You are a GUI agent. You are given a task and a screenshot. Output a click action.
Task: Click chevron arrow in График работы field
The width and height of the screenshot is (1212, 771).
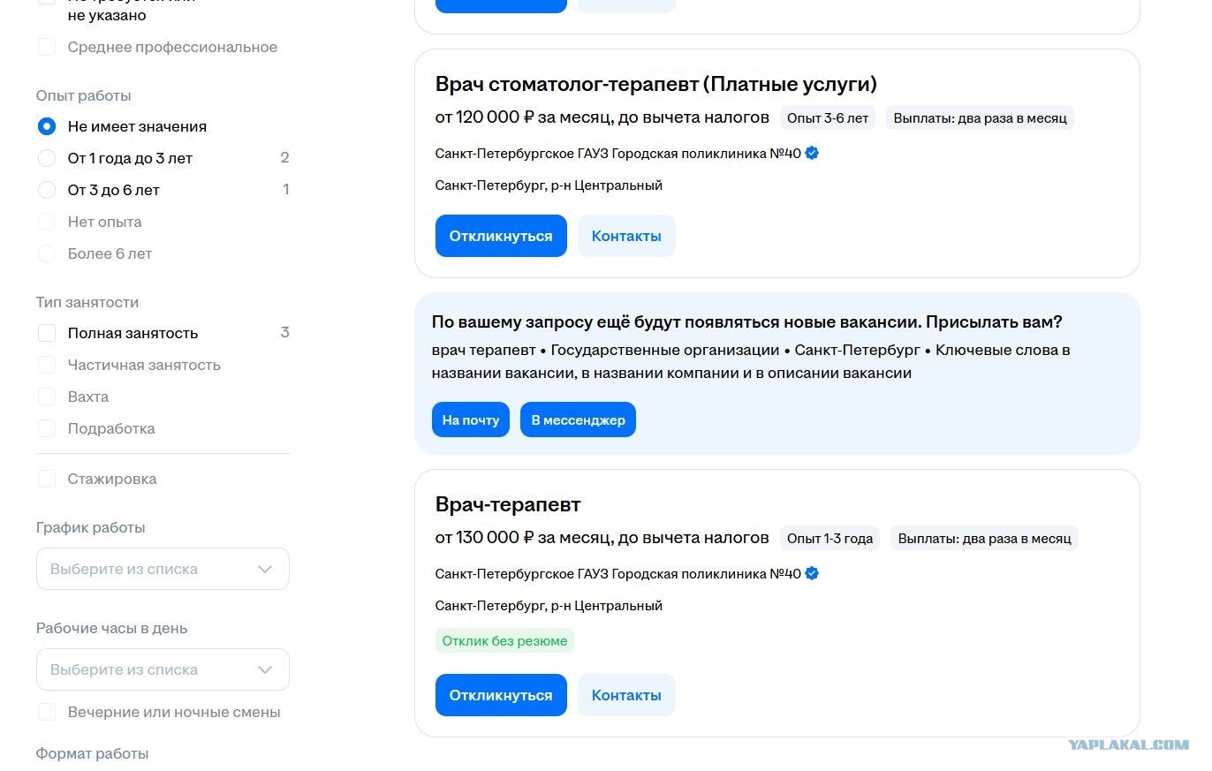tap(265, 569)
